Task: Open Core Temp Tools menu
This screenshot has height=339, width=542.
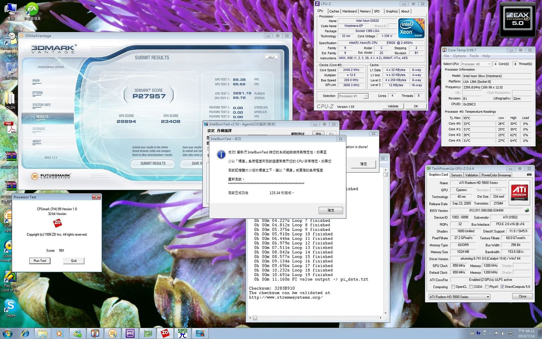Action: [474, 56]
